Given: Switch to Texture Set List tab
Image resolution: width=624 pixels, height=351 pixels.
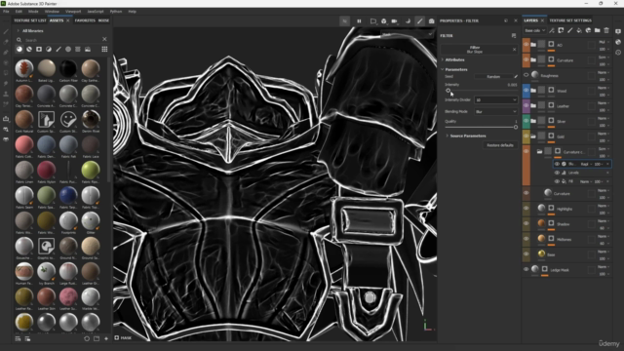Looking at the screenshot, I should 30,20.
